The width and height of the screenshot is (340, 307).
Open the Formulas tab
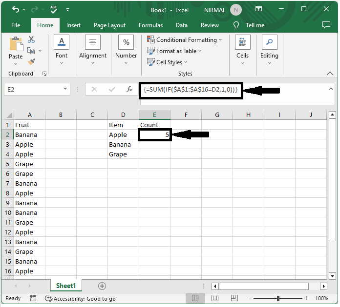pos(150,25)
